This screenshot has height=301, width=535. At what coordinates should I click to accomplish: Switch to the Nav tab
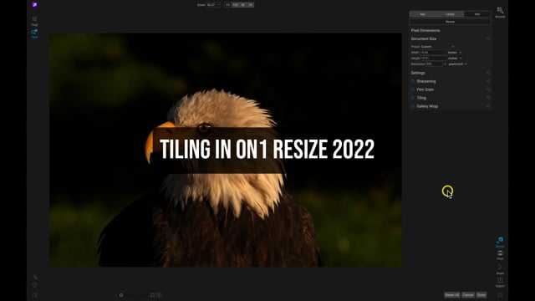click(423, 14)
